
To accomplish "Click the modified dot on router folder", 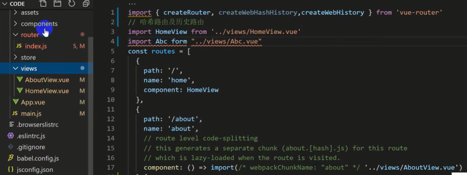I will click(x=82, y=34).
